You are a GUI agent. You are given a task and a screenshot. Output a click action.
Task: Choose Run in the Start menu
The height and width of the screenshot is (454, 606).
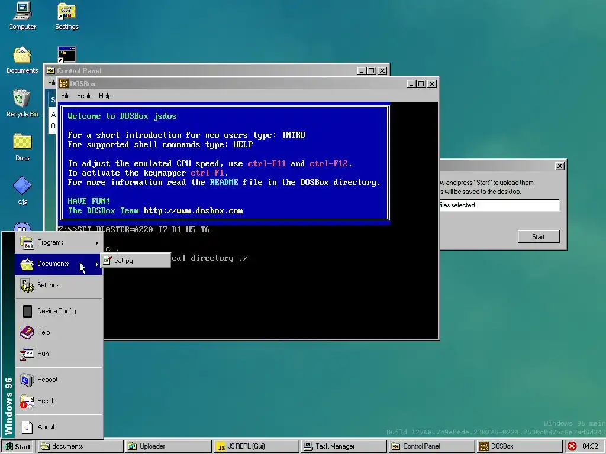pos(59,354)
